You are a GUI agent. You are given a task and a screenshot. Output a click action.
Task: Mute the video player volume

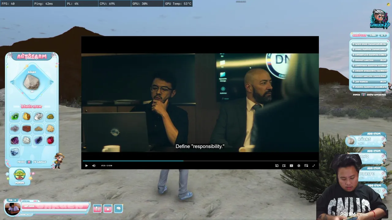(94, 166)
